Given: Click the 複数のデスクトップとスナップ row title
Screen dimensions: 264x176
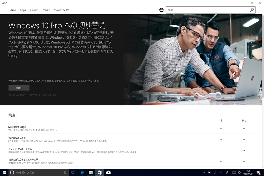Looking at the screenshot, I should 23,160.
